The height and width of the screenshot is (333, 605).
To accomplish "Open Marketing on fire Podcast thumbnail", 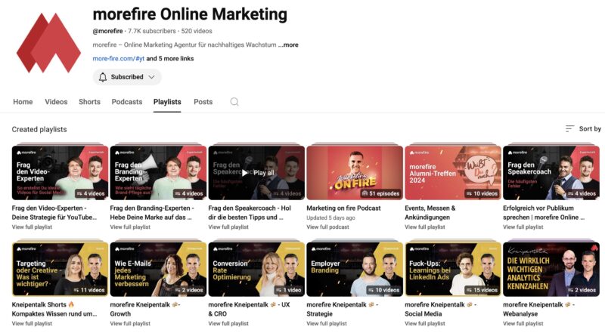I will 355,173.
